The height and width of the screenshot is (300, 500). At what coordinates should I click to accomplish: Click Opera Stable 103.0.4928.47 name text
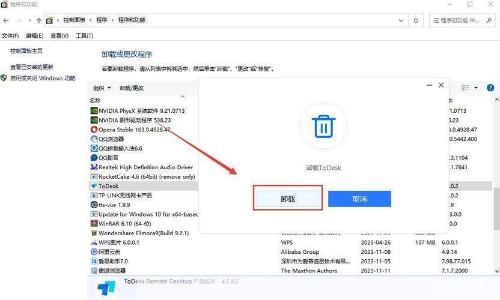click(134, 130)
